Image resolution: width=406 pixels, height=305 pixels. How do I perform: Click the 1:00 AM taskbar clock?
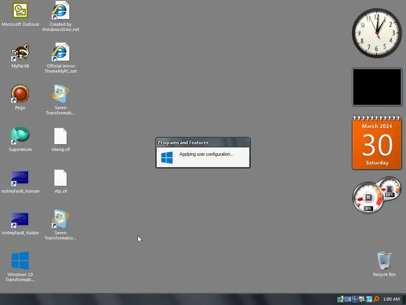tap(391, 299)
